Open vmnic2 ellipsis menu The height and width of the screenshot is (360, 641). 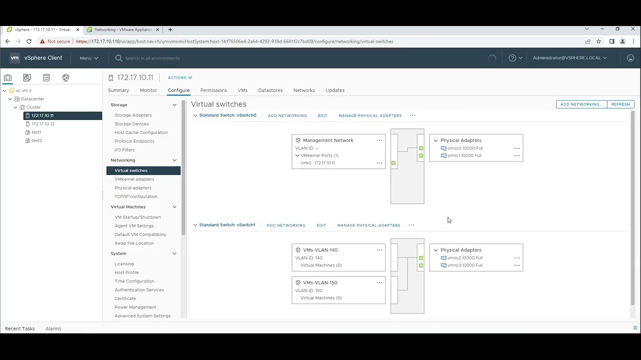(517, 258)
